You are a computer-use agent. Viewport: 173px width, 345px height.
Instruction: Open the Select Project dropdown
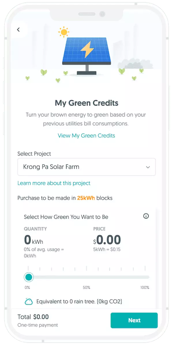86,167
